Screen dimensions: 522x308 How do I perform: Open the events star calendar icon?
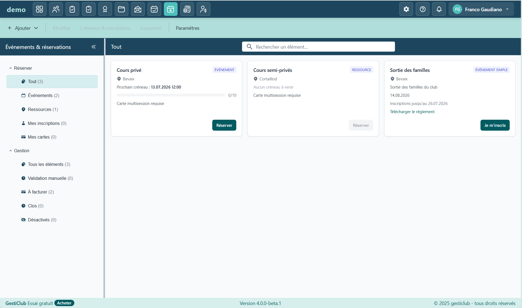click(171, 9)
